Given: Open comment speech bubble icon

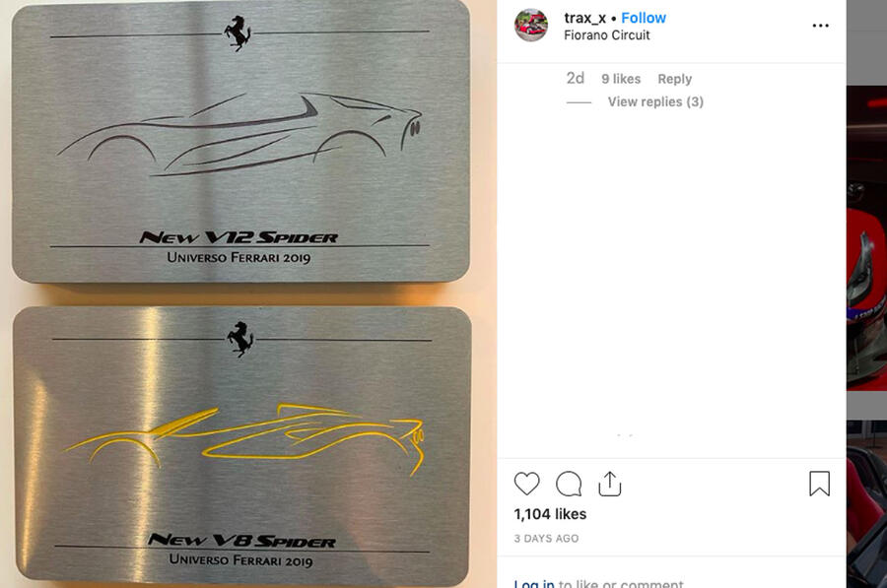Looking at the screenshot, I should (x=569, y=484).
